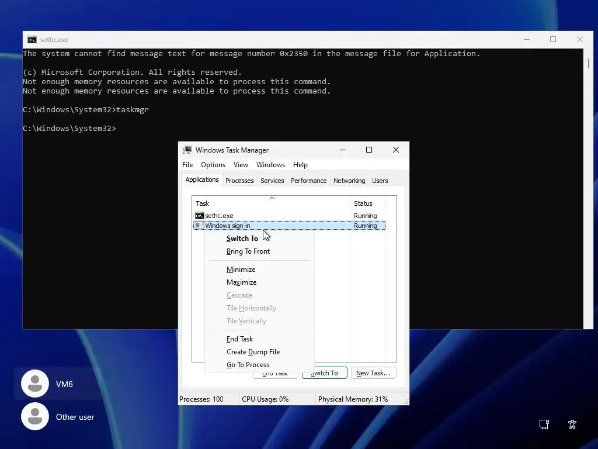This screenshot has height=449, width=598.
Task: Click the sethc.exe task icon in the list
Action: 200,216
